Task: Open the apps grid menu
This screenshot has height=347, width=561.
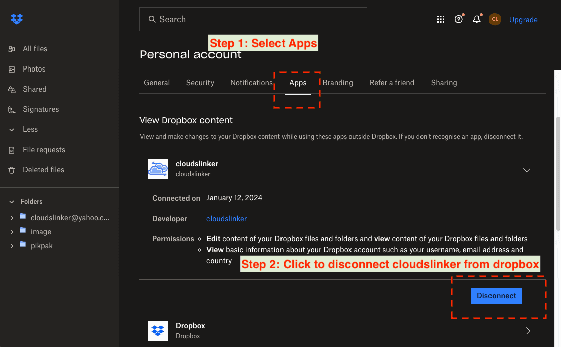Action: pyautogui.click(x=441, y=19)
